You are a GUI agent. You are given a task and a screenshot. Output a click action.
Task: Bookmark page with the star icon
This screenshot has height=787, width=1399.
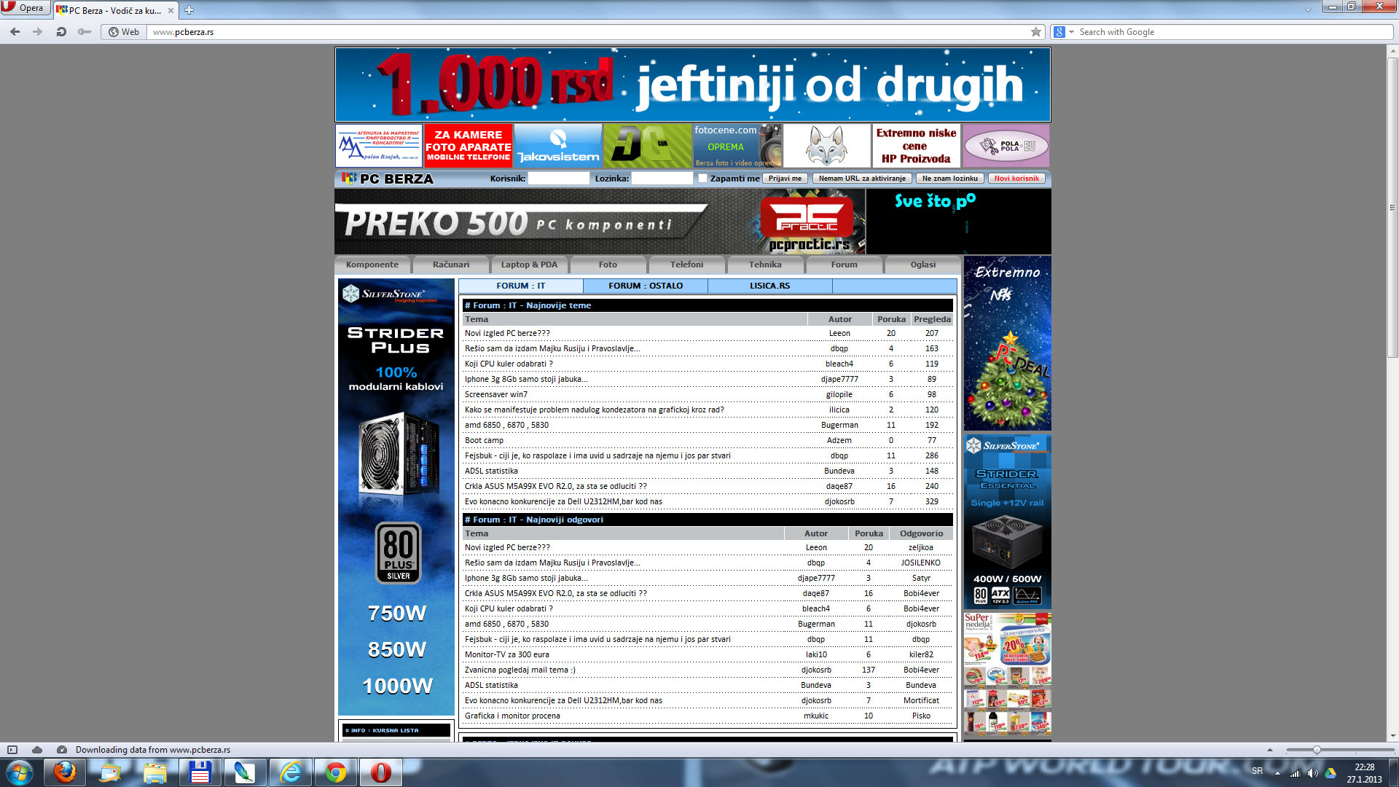(x=1036, y=32)
